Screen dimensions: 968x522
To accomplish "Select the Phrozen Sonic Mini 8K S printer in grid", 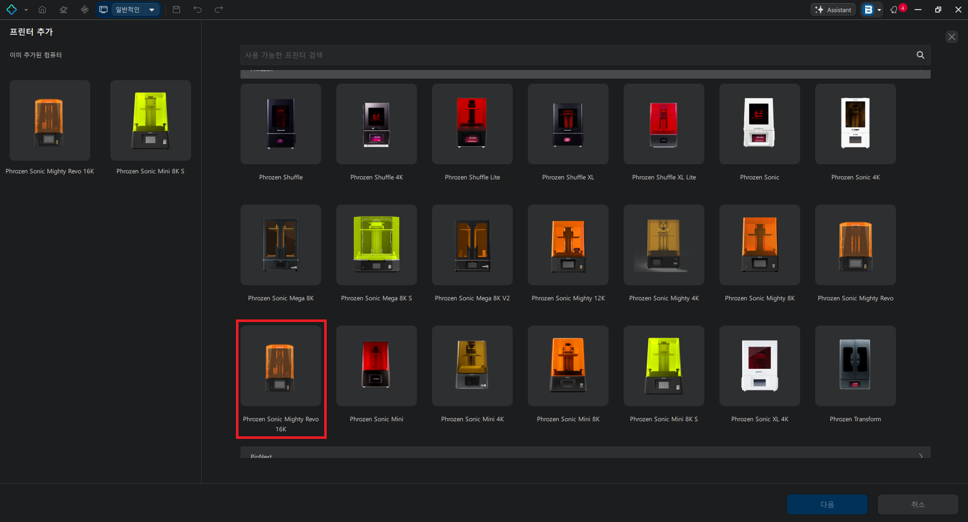I will click(663, 366).
